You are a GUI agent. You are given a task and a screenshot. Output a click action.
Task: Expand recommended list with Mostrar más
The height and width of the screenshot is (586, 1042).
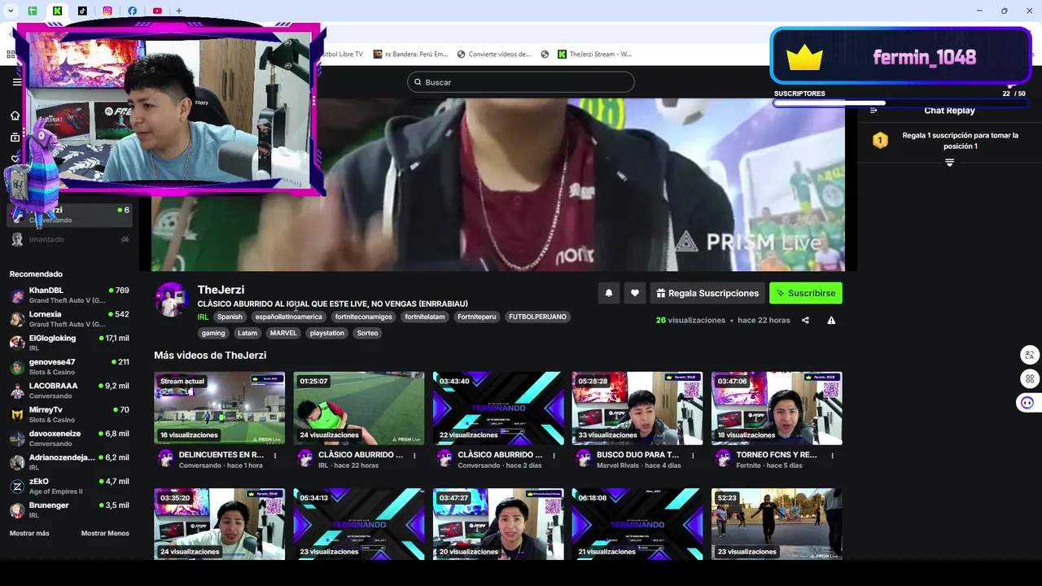click(x=29, y=533)
